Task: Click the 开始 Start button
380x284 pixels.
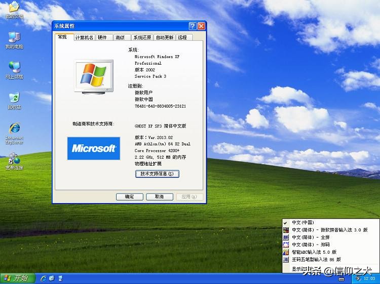Action: coord(17,278)
